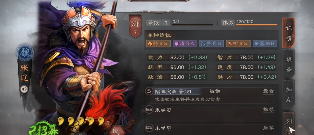The image size is (314, 135).
Task: Click the five-star rarity row
Action: 81,121
